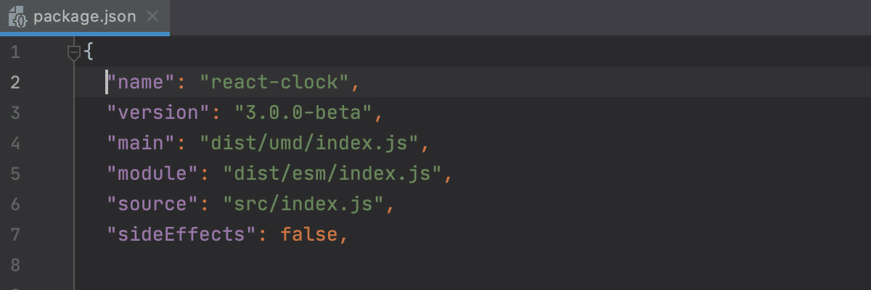This screenshot has height=290, width=871.
Task: Click line number 7 in gutter
Action: (15, 235)
